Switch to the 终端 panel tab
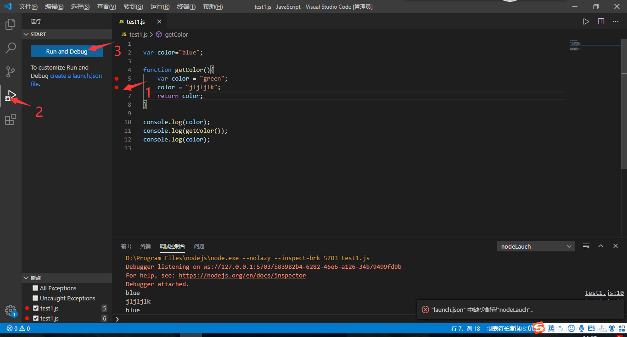The image size is (627, 337). (146, 246)
